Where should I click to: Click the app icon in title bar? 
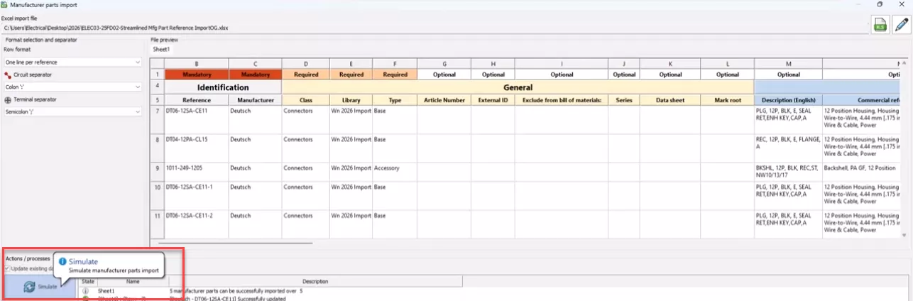tap(5, 4)
